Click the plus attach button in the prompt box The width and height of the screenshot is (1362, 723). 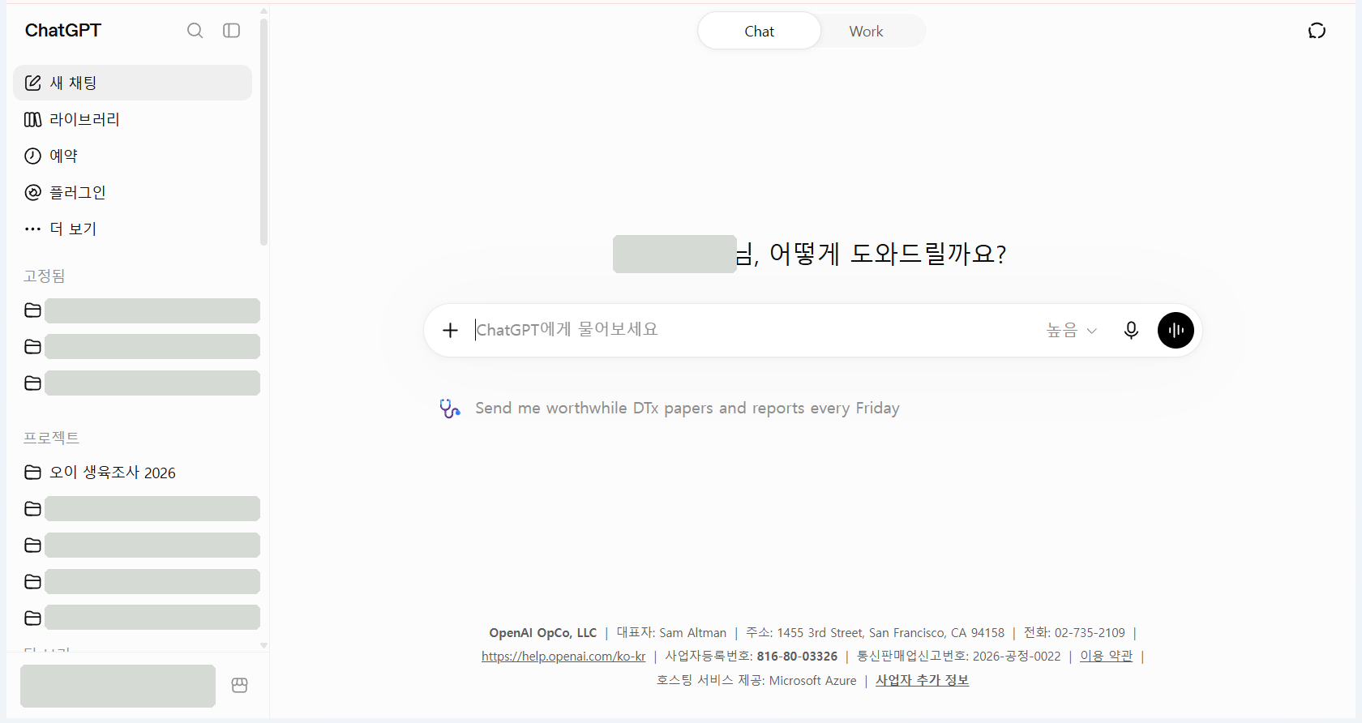[x=450, y=330]
